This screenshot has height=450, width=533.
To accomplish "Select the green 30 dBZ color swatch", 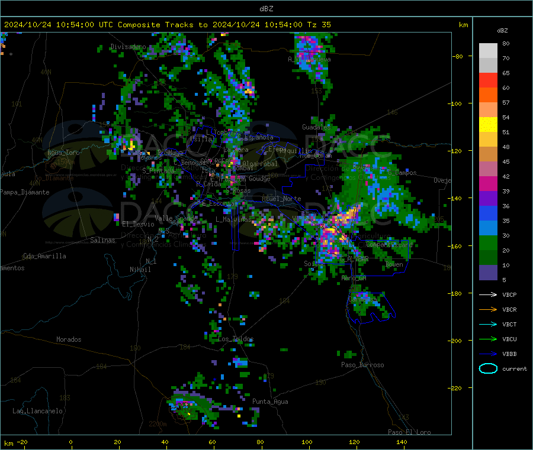I will coord(488,242).
